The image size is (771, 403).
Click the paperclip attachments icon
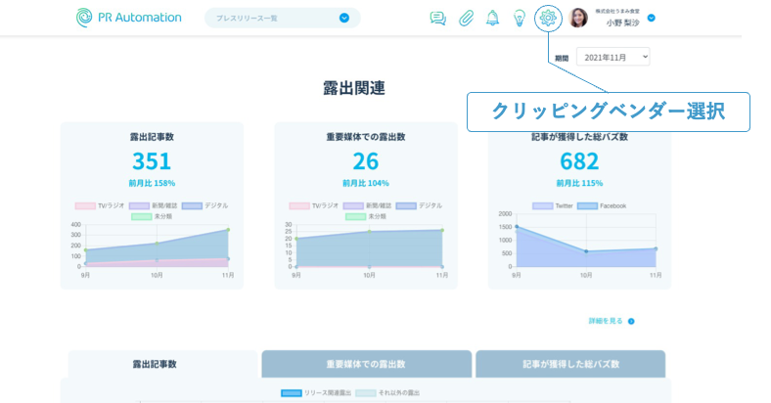coord(466,18)
